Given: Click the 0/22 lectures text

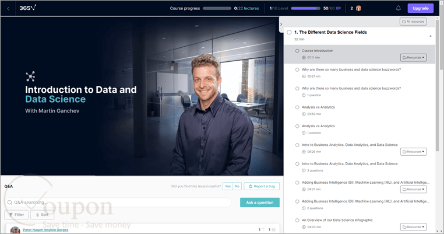Looking at the screenshot, I should [x=246, y=8].
